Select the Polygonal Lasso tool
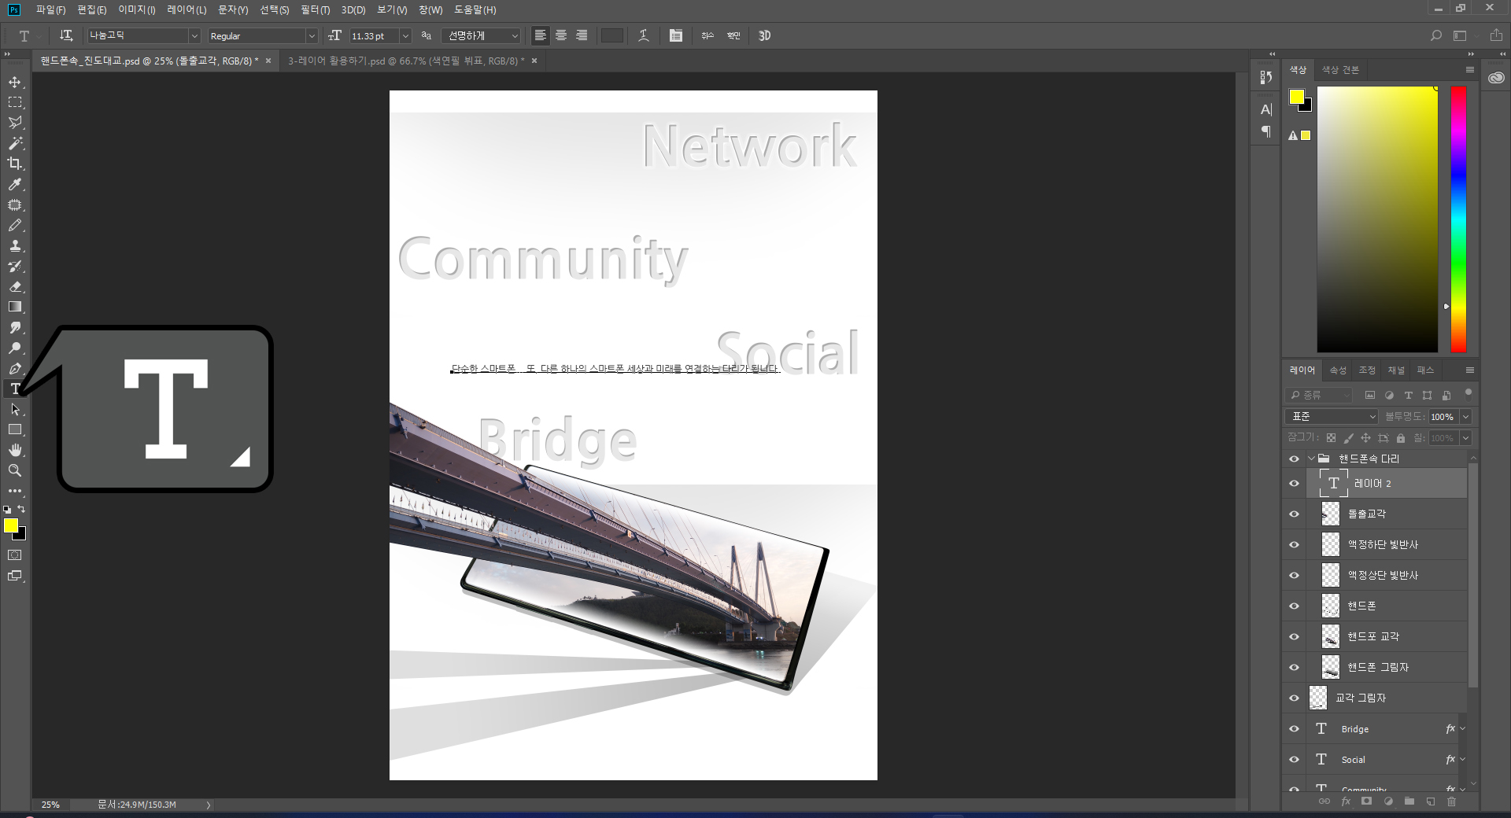Screen dimensions: 1511x818 pos(15,123)
